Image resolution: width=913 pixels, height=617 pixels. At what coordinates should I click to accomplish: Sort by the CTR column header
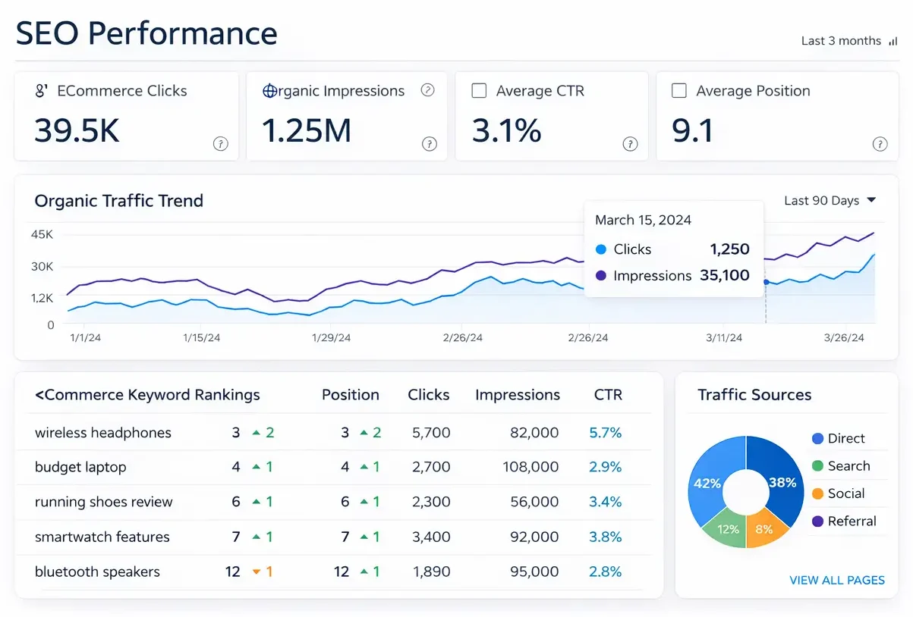[x=608, y=395]
